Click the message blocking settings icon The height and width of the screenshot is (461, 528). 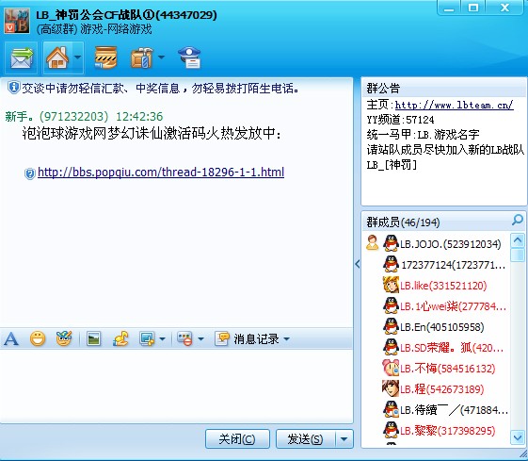(x=184, y=339)
